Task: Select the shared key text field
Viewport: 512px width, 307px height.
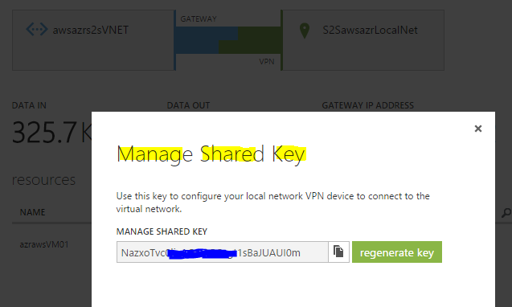Action: click(x=223, y=252)
